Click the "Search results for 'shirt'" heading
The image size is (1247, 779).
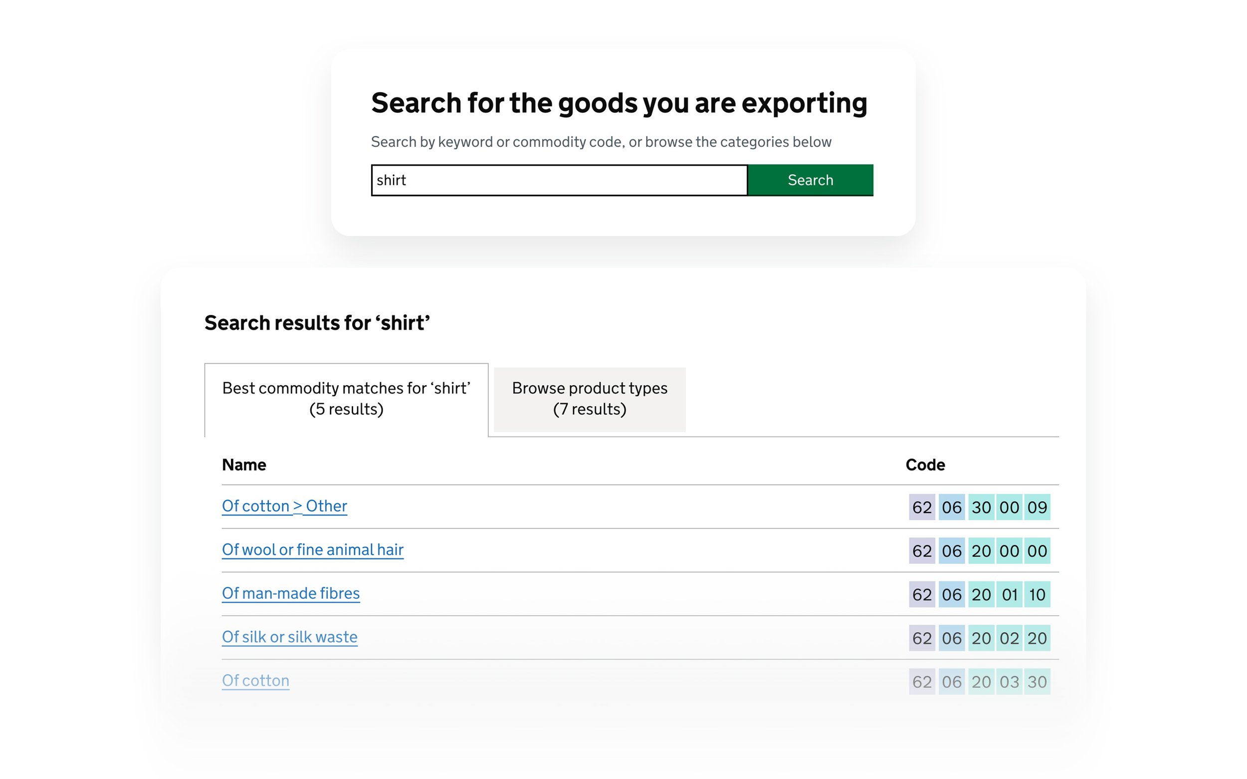click(317, 323)
